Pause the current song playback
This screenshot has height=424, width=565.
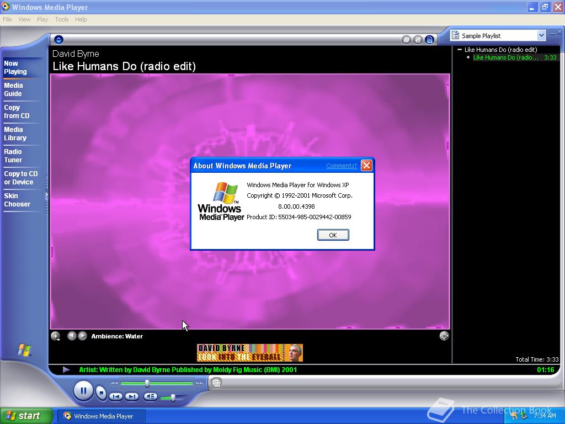pyautogui.click(x=83, y=391)
